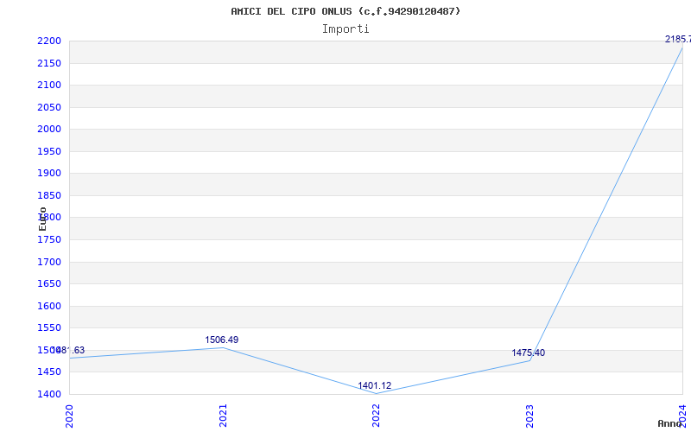Click the Anno x-axis title
Viewport: 691px width, 432px height.
click(670, 423)
